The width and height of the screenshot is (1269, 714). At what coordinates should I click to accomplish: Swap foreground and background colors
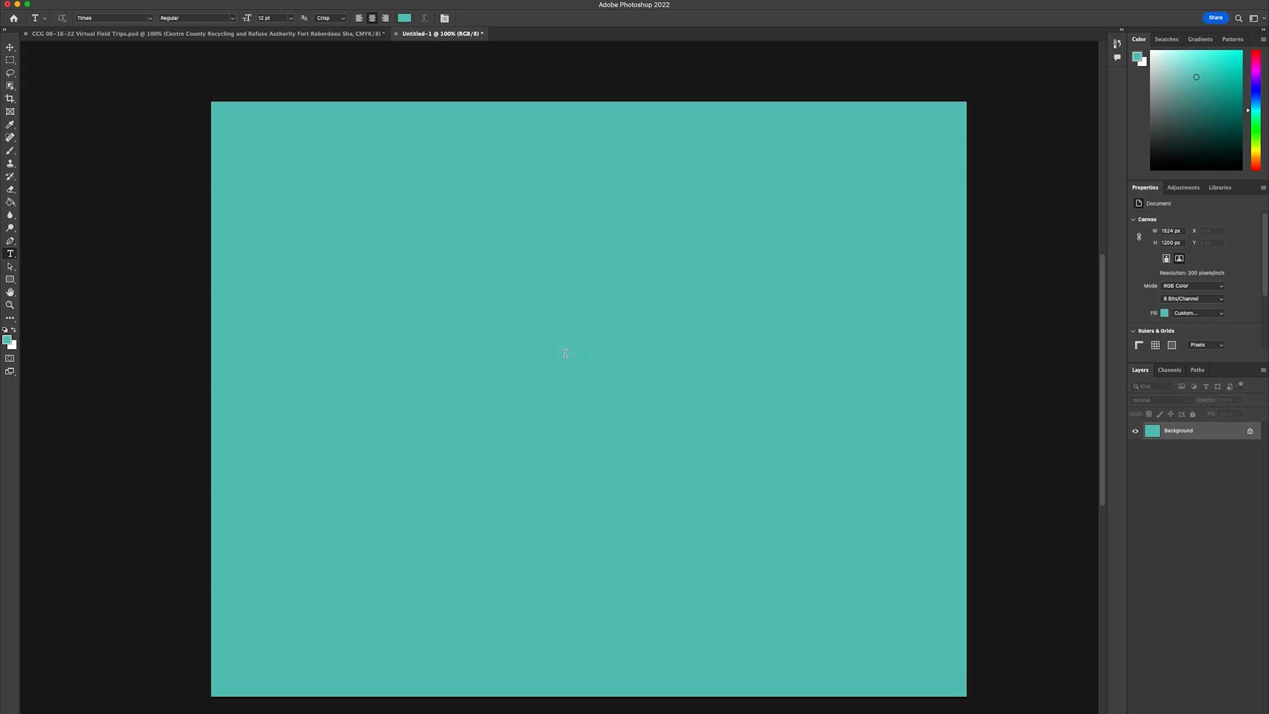pos(13,329)
